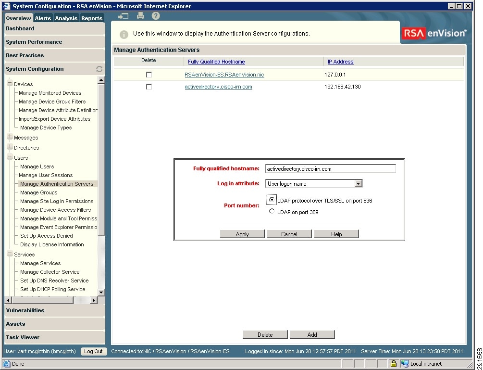Click the horizontal scrollbar right arrow
The image size is (483, 370).
tap(94, 300)
